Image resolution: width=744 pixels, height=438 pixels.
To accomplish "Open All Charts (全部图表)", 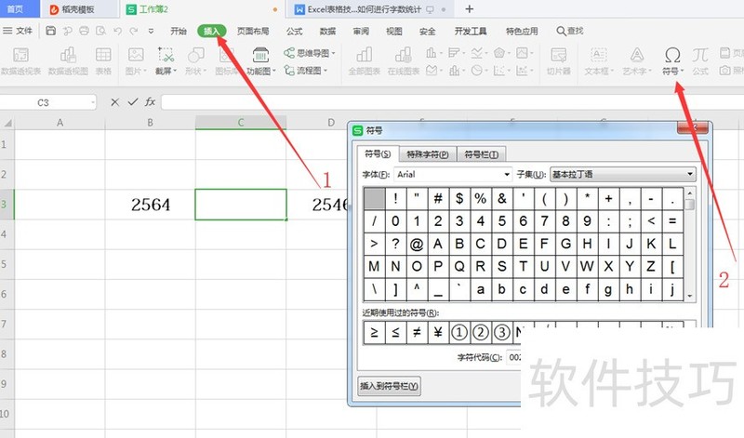I will (x=364, y=61).
